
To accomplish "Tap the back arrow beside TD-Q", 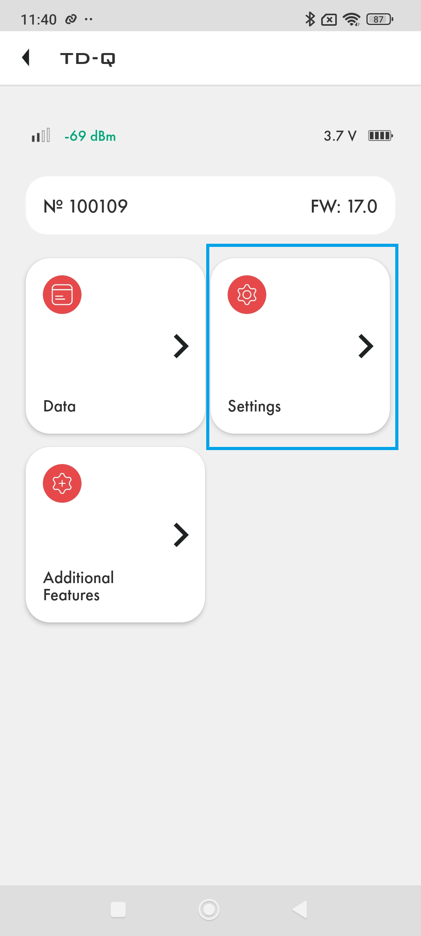I will point(26,58).
